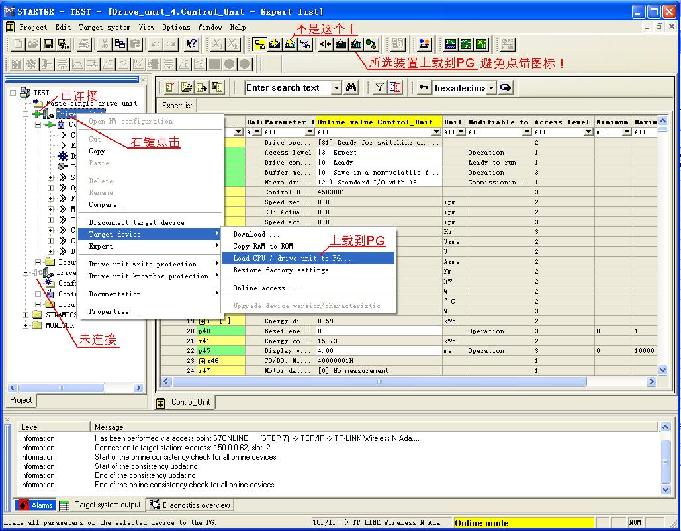Switch to the Alarms tab

click(36, 505)
